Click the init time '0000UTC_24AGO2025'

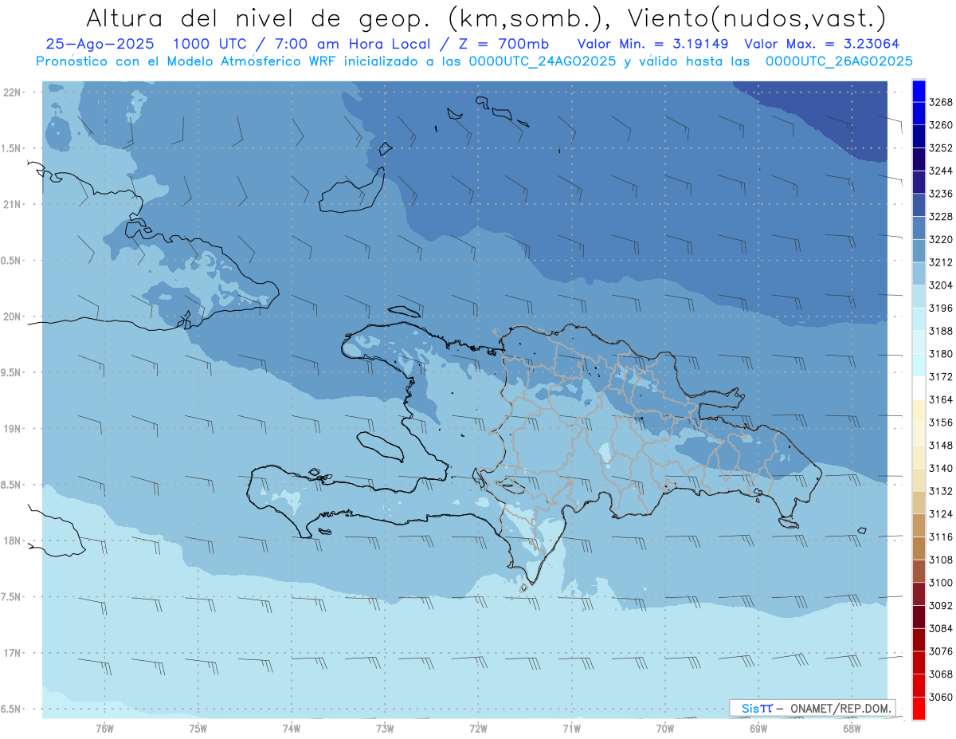click(541, 61)
